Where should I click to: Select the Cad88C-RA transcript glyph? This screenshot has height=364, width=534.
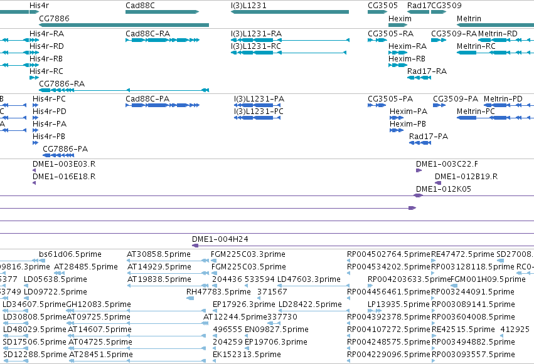tap(163, 40)
